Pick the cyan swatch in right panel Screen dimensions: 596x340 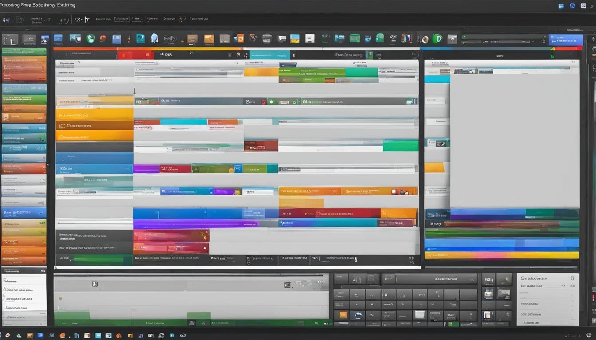click(x=437, y=79)
